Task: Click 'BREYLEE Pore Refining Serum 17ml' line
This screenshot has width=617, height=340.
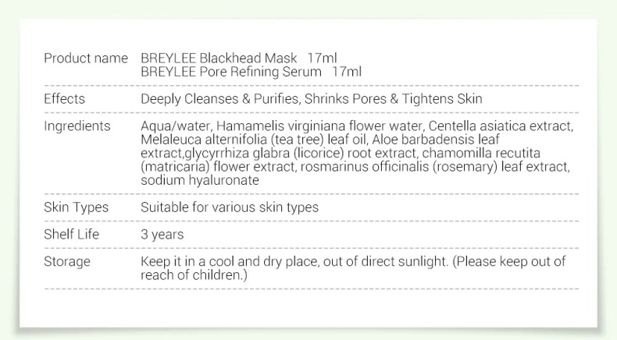Action: [251, 72]
